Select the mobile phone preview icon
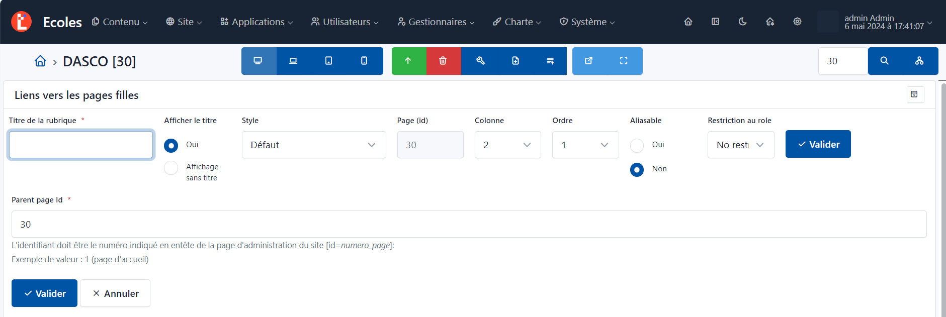The height and width of the screenshot is (317, 946). coord(364,61)
